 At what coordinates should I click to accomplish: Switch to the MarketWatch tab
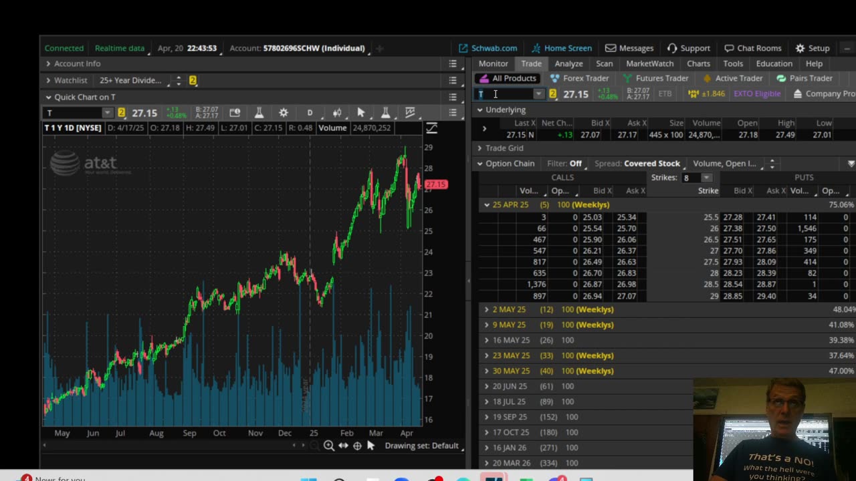pos(650,63)
